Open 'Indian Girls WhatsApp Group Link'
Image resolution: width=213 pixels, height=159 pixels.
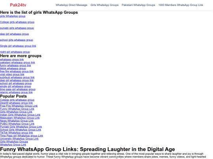tap(20, 115)
